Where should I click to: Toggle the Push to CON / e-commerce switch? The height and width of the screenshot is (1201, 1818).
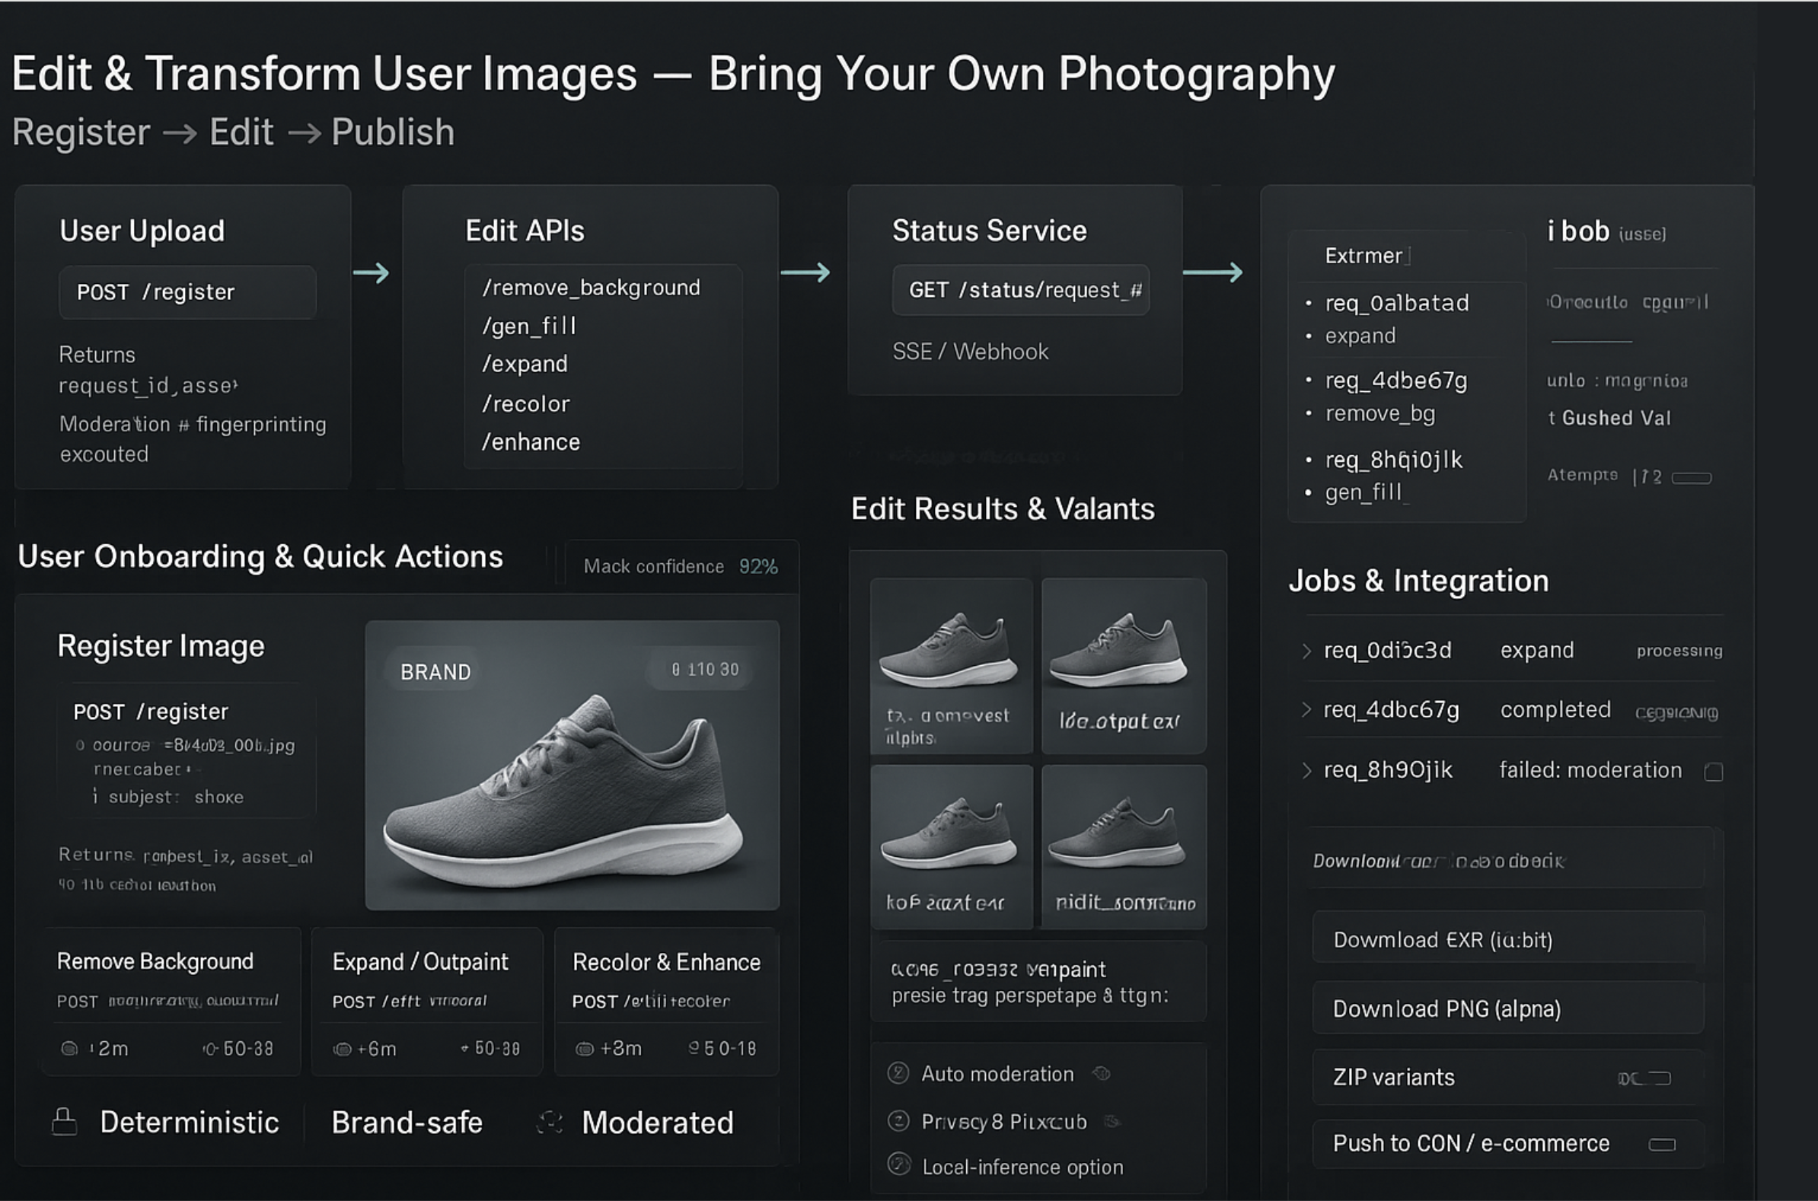(1662, 1145)
